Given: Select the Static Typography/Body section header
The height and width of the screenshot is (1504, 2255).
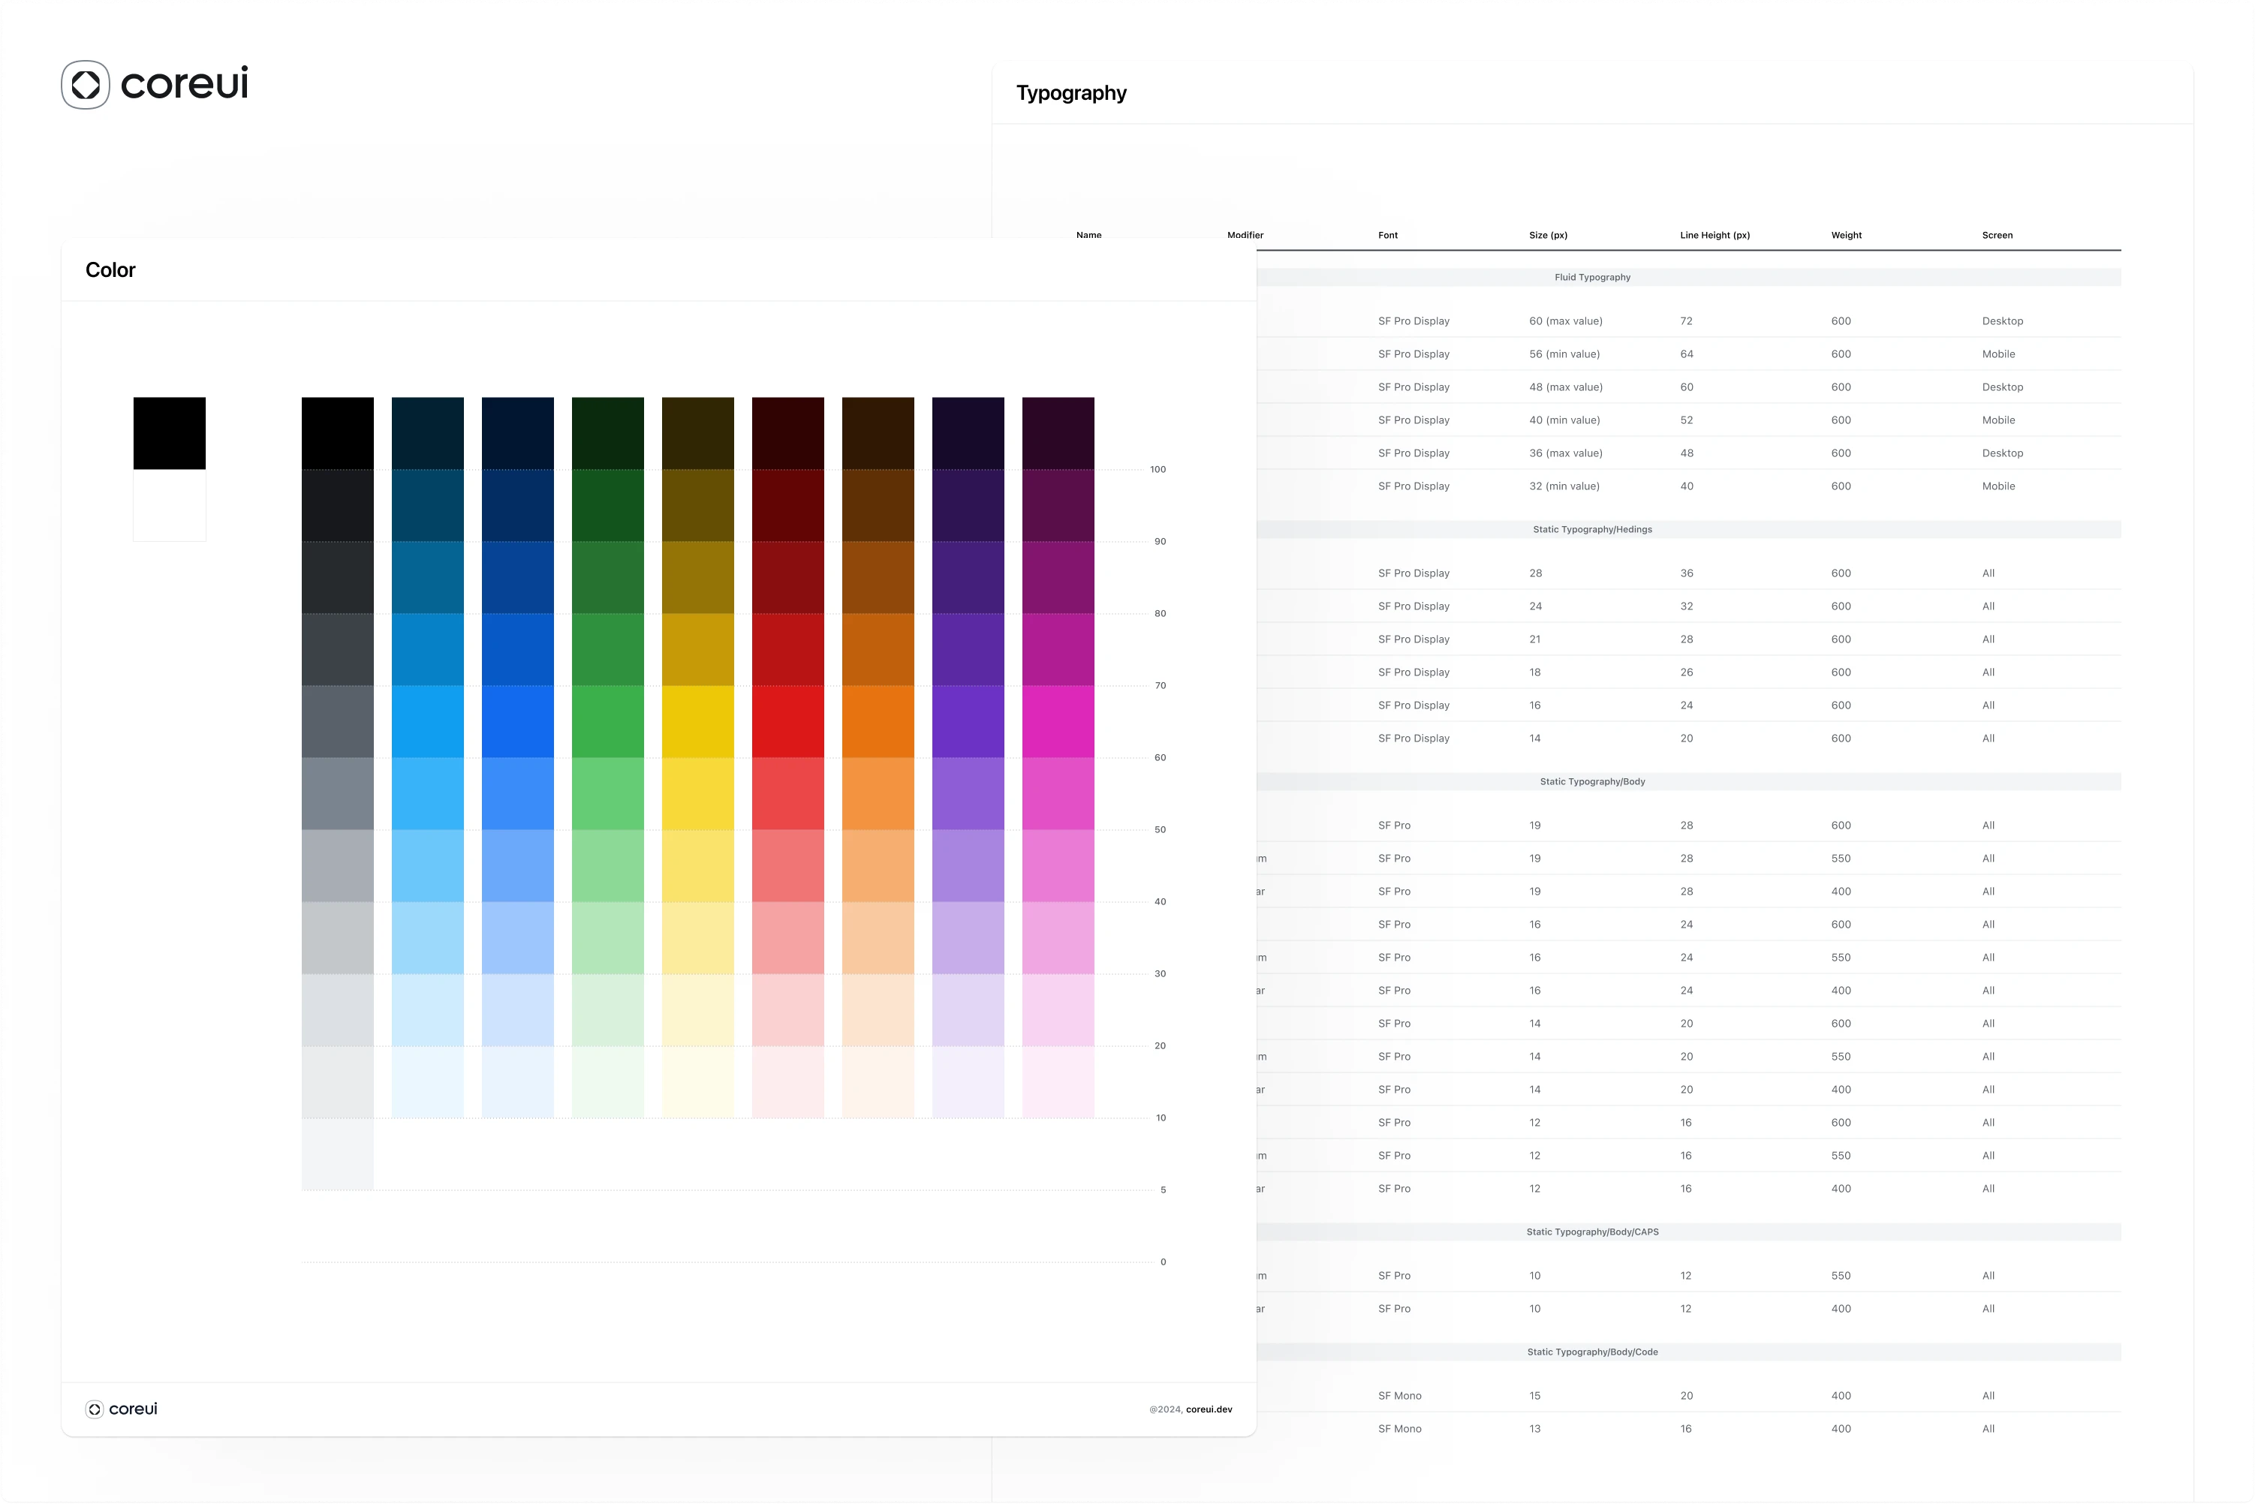Looking at the screenshot, I should pyautogui.click(x=1592, y=782).
